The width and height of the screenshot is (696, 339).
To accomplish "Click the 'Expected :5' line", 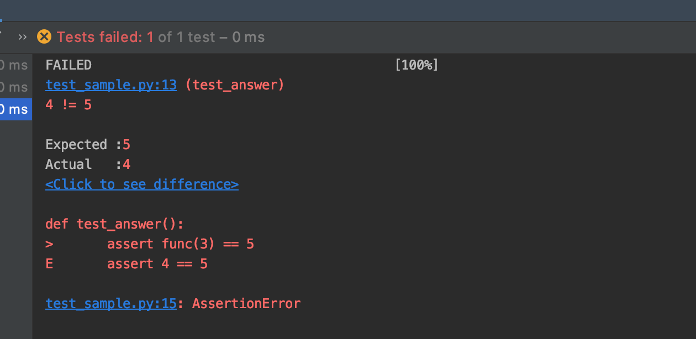I will tap(88, 145).
